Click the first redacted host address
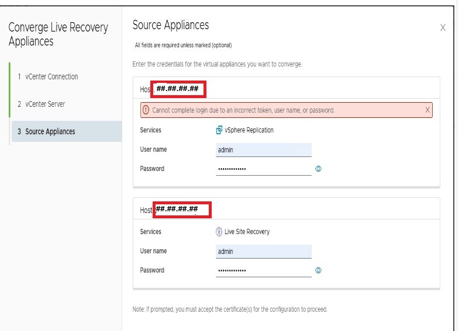 179,89
